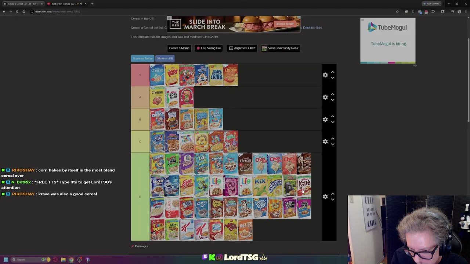
Task: Select the Froot Loops box in S tier
Action: tap(186, 75)
